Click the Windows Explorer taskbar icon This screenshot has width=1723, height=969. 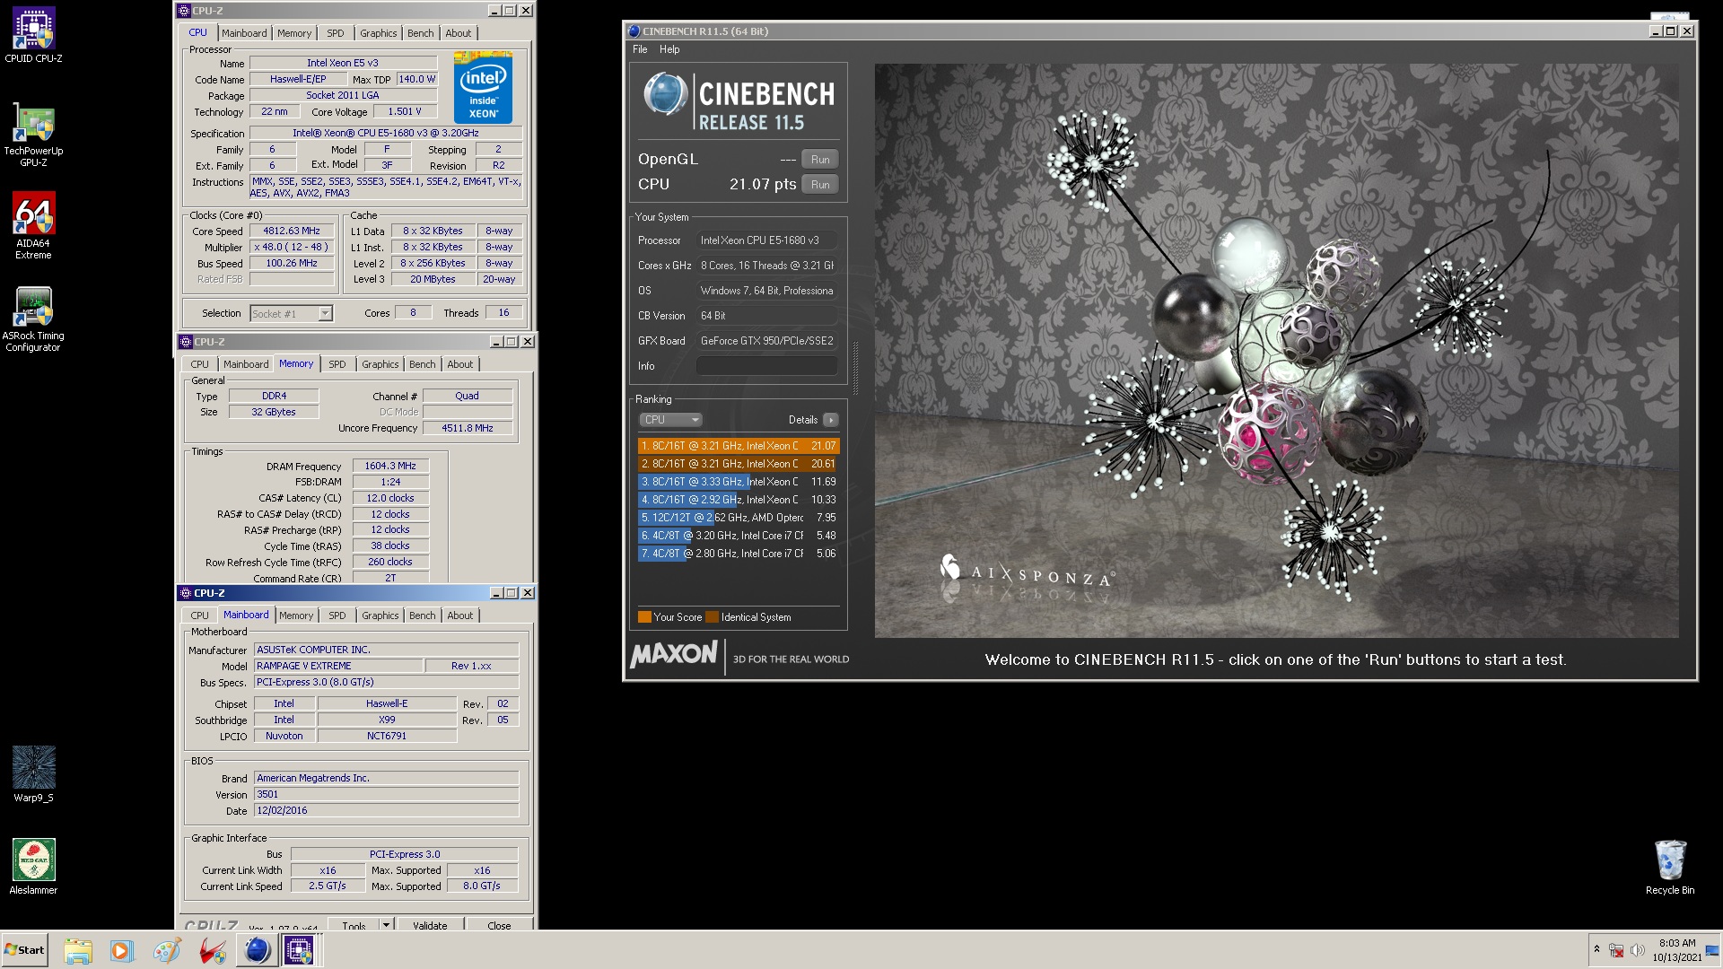pos(78,950)
